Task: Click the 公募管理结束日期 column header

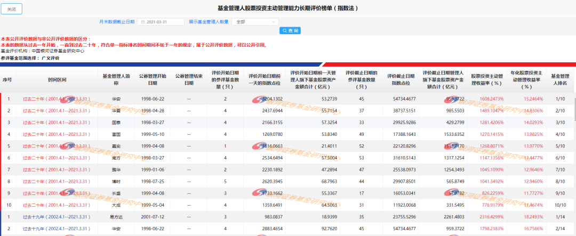Action: 189,80
